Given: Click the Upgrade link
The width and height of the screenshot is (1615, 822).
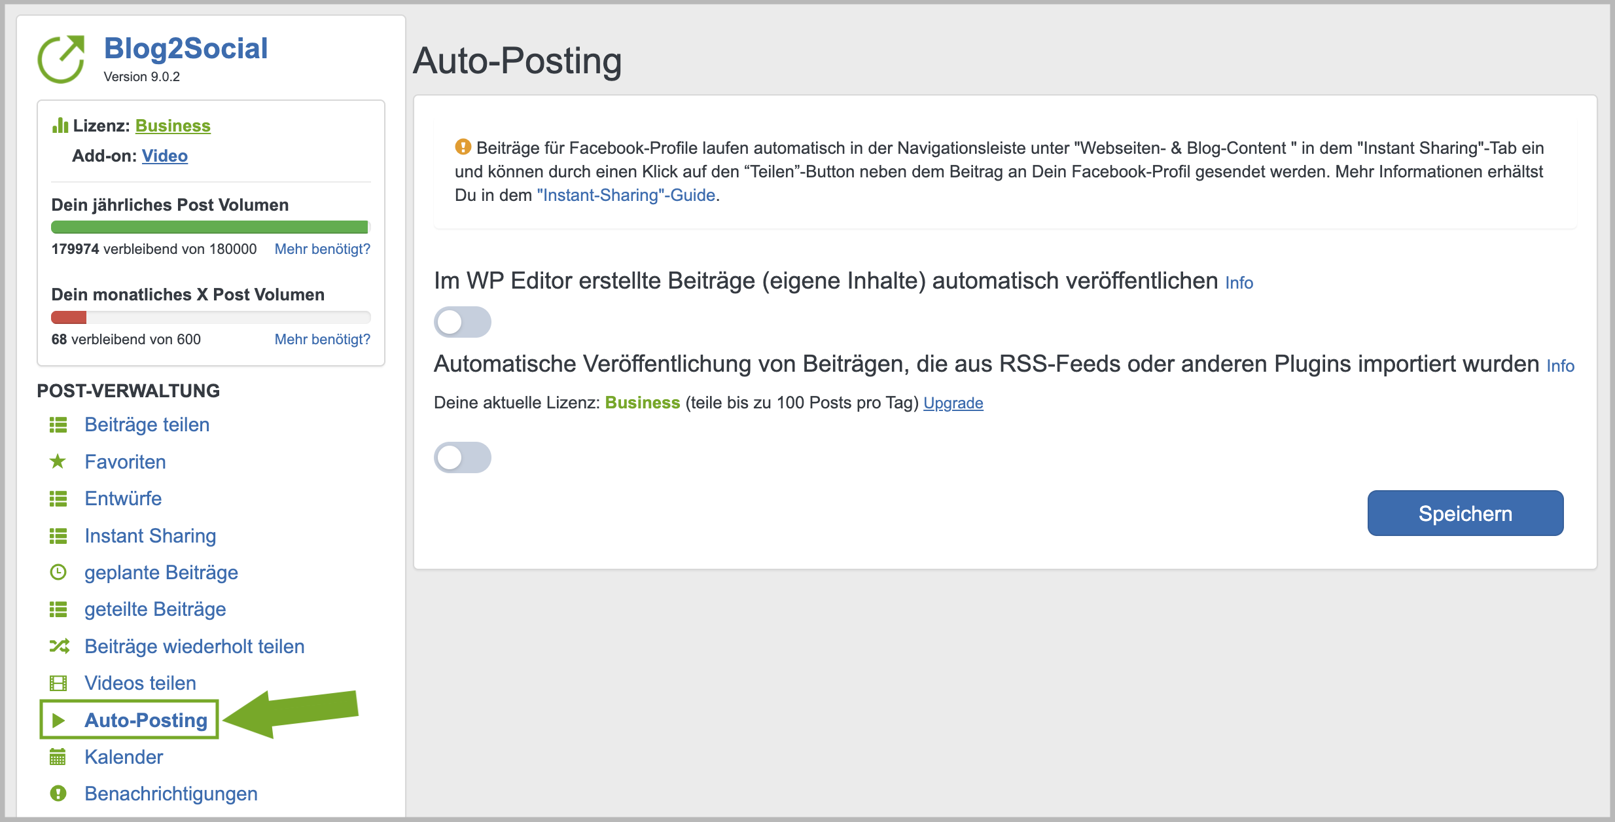Looking at the screenshot, I should 953,403.
